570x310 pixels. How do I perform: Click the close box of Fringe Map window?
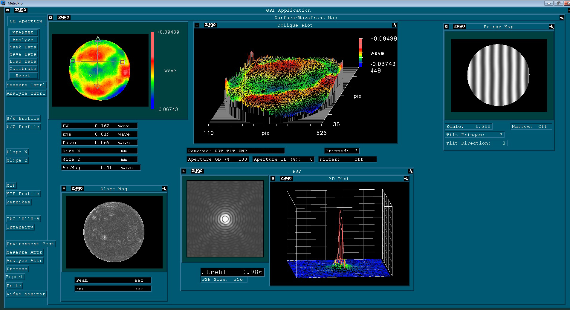(446, 27)
